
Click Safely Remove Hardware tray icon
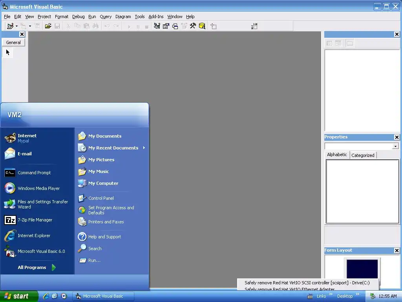pos(373,296)
